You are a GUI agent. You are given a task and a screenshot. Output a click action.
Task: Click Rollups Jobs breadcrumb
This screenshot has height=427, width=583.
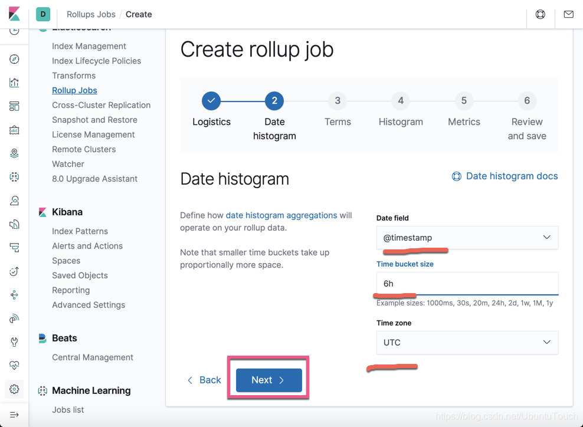[91, 14]
